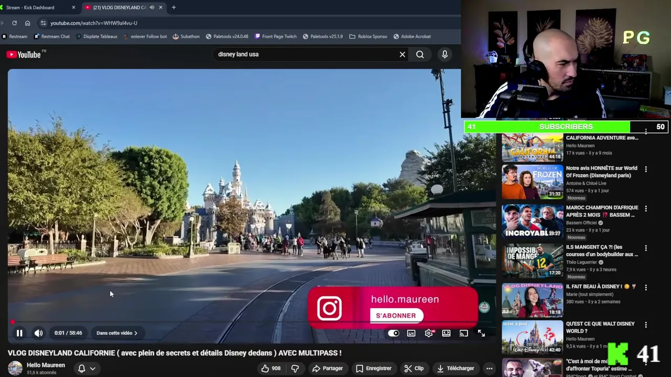Expand the 'Dans cette vidéo' chapters chip

click(x=117, y=333)
